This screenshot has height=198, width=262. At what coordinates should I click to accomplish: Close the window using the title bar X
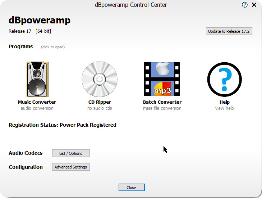[254, 5]
